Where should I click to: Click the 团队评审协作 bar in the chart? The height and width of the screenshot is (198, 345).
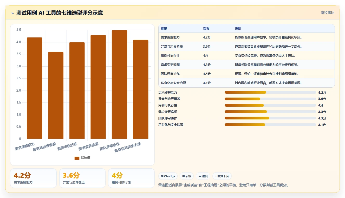pyautogui.click(x=119, y=85)
